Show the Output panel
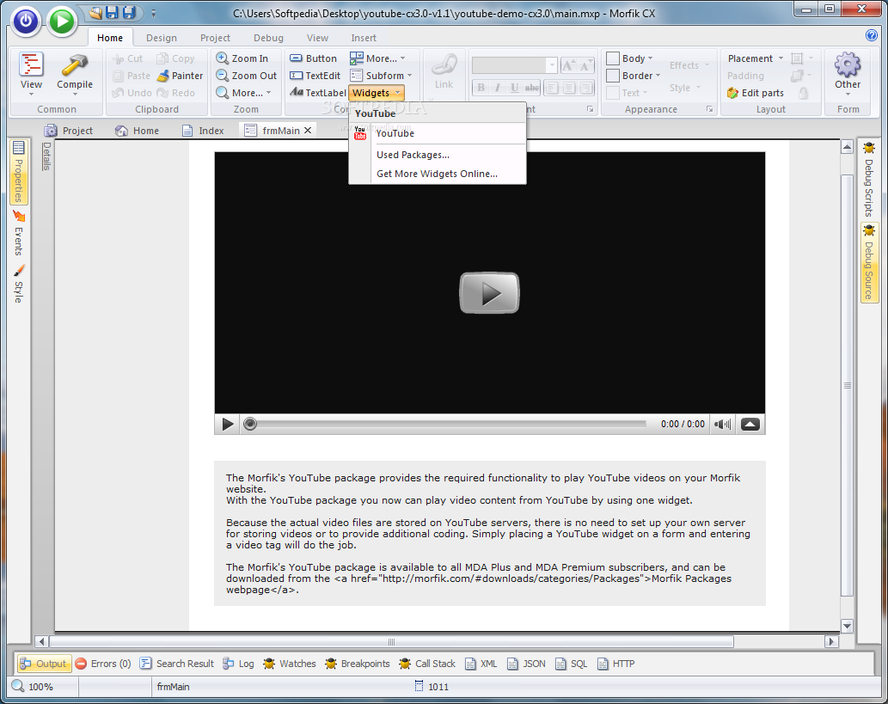 44,664
